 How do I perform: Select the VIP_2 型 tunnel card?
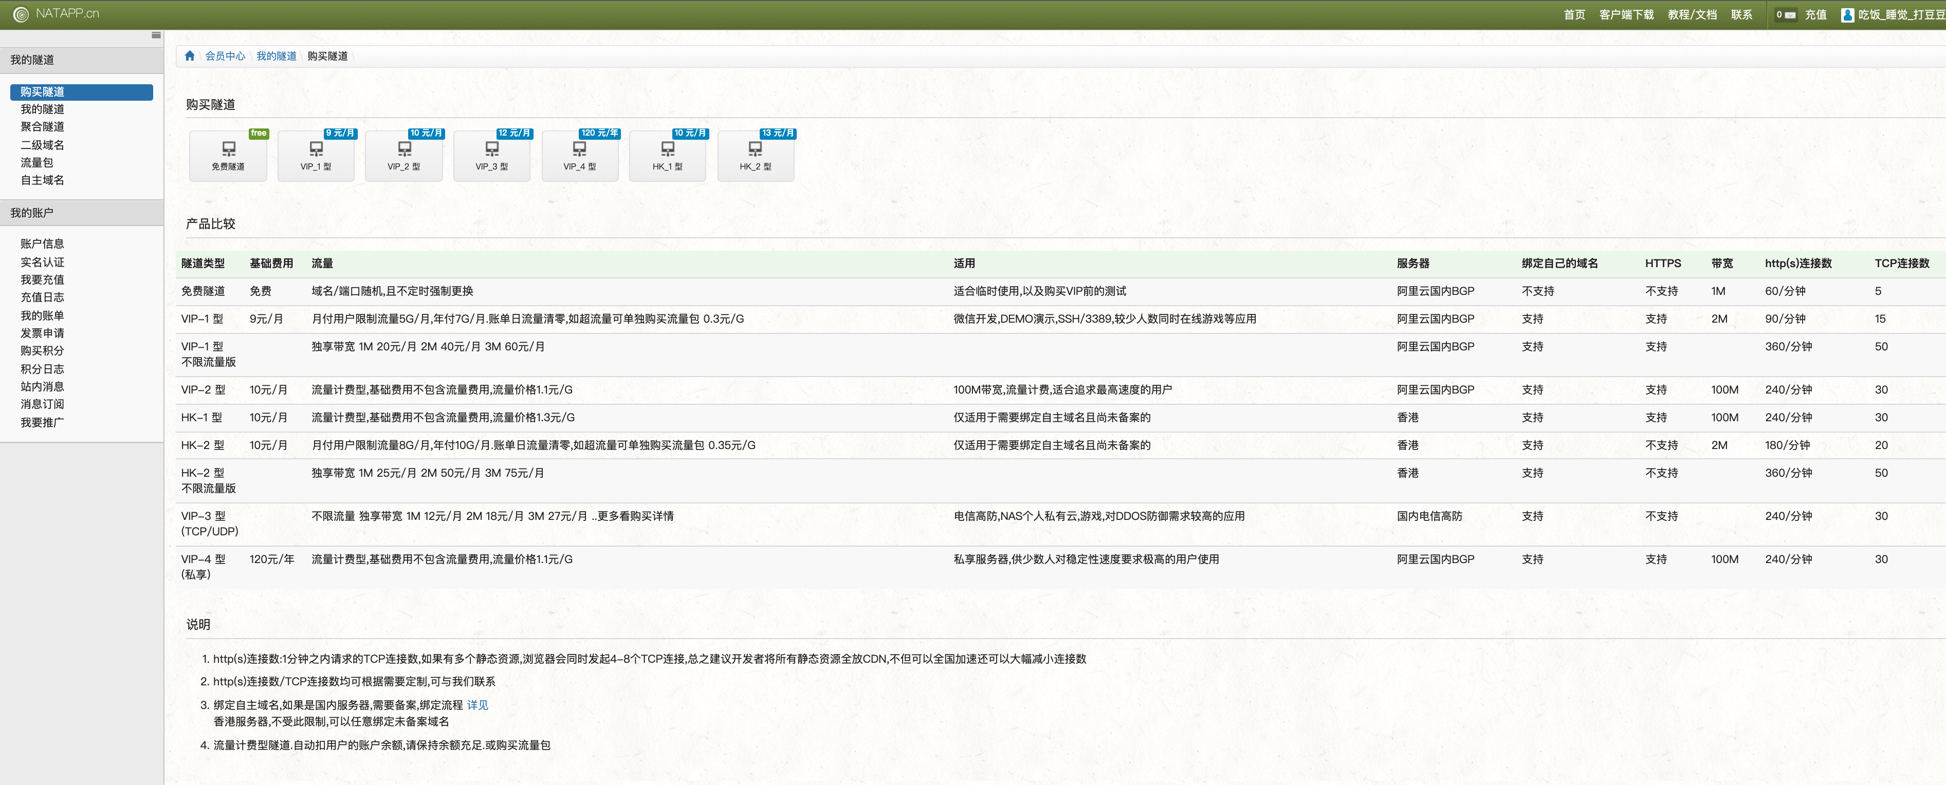tap(403, 156)
